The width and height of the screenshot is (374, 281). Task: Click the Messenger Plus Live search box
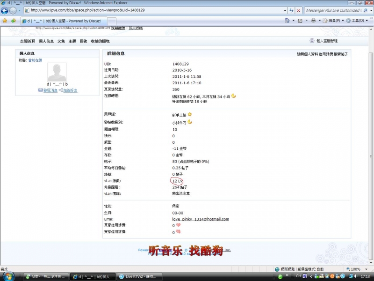tap(333, 10)
